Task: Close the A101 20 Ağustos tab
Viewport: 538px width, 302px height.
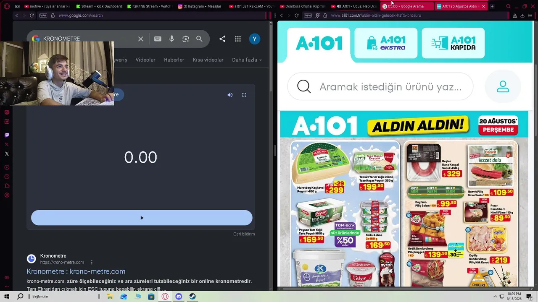Action: pos(483,6)
